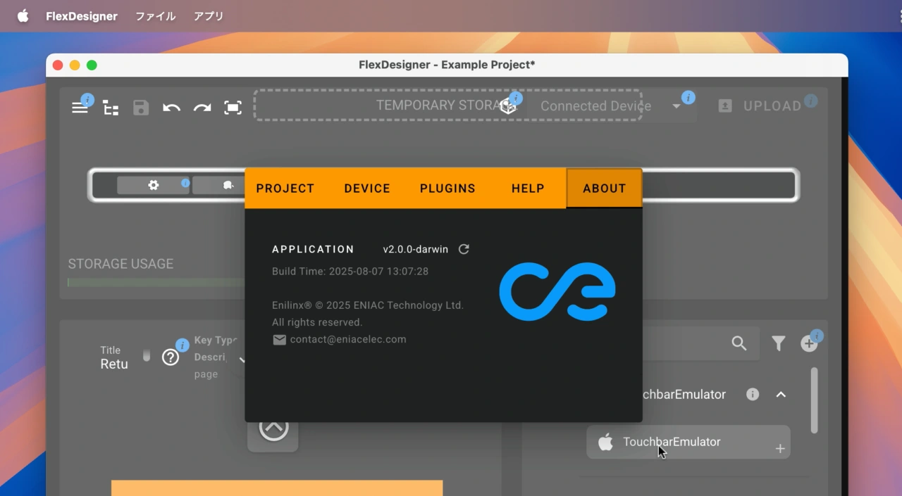Open search with the magnifier icon

click(739, 343)
